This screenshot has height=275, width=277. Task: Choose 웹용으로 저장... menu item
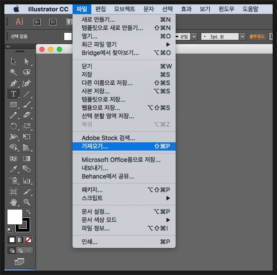coord(124,108)
